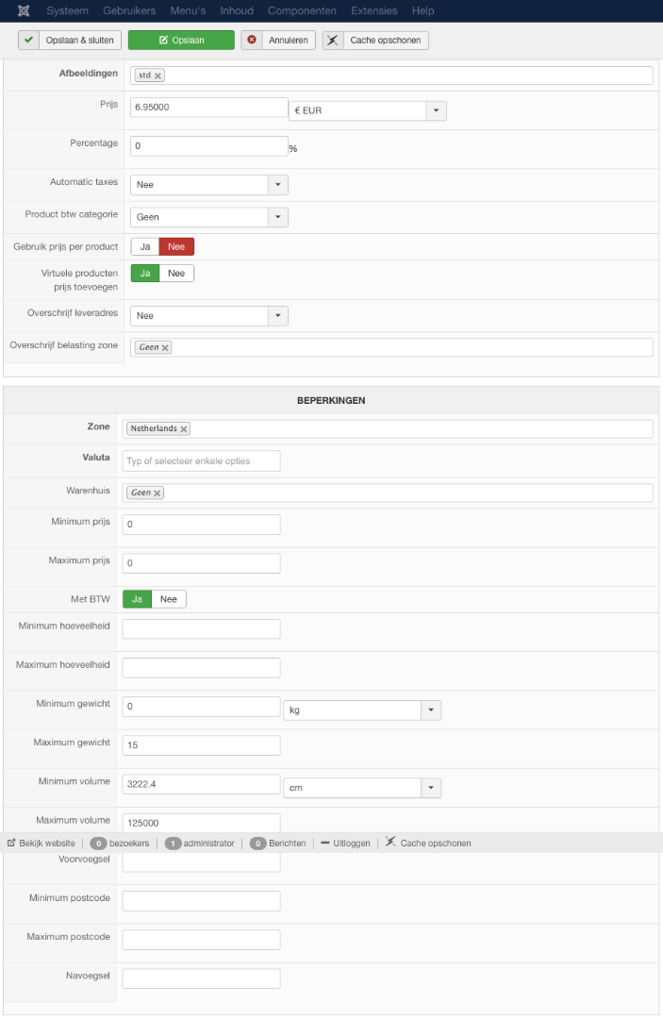Set Virtuele producten prijs toevoegen to Nee
This screenshot has height=1019, width=663.
176,274
